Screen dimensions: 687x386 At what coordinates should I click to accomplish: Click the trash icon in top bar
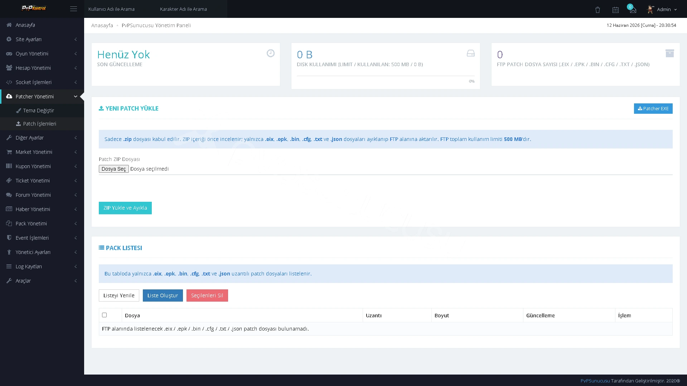(598, 10)
